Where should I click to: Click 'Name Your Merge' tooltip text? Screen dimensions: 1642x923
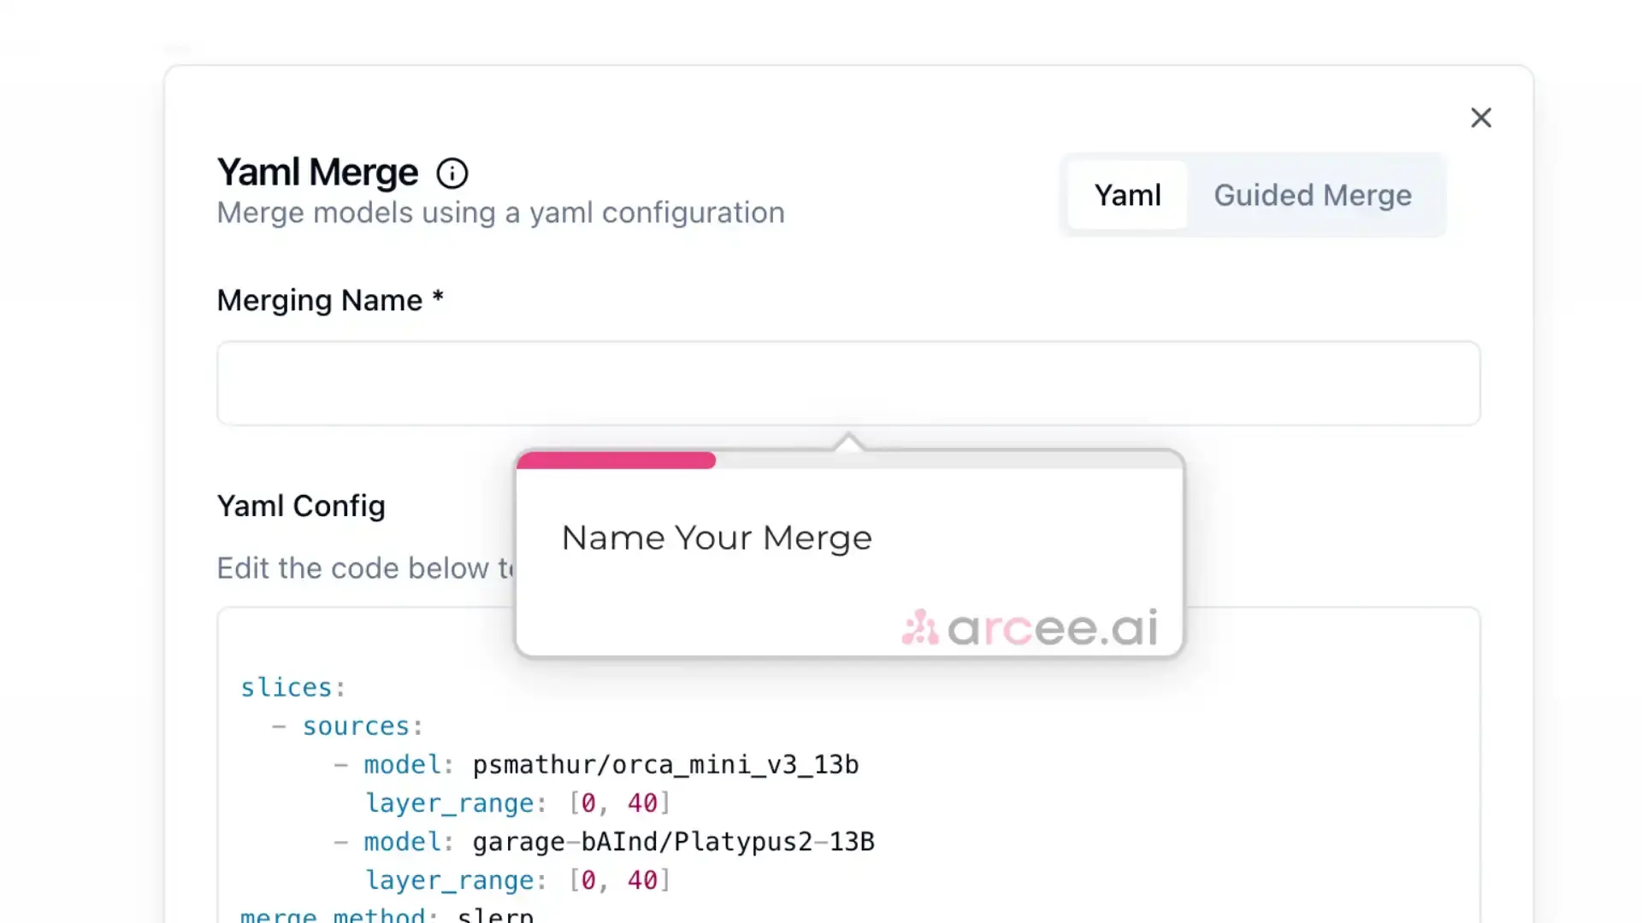pos(717,538)
